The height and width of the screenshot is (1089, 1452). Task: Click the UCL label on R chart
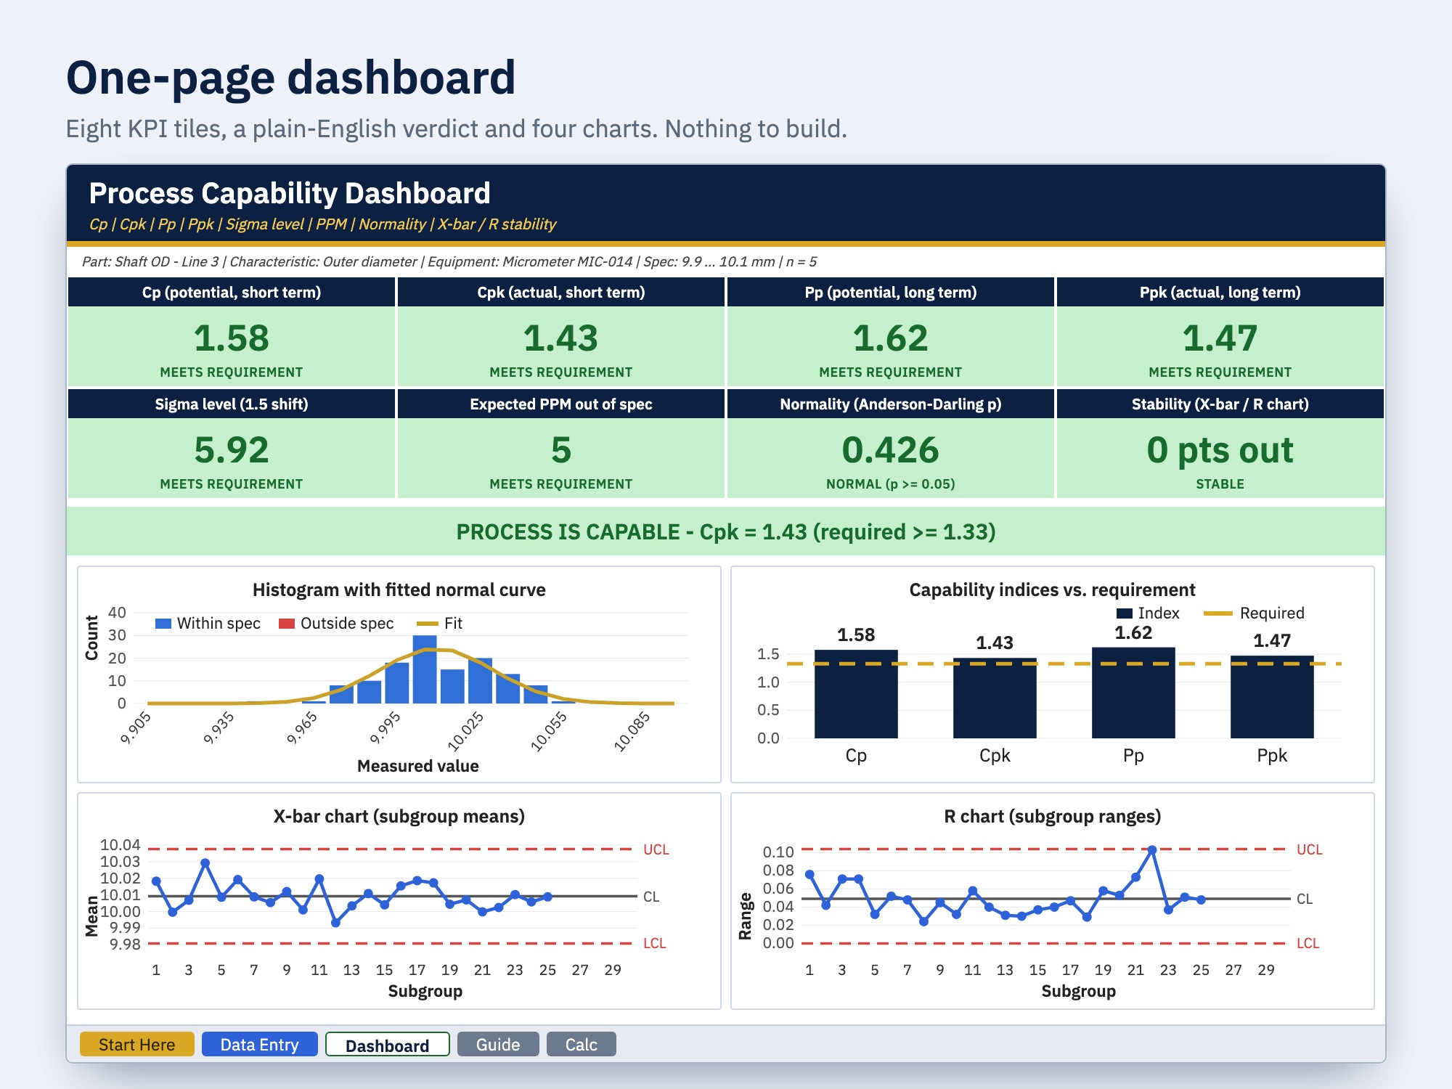[1310, 849]
